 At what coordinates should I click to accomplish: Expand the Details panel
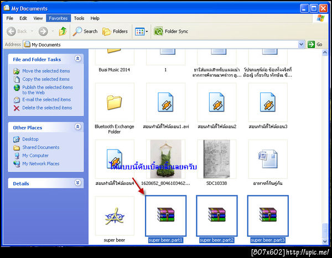tap(77, 183)
